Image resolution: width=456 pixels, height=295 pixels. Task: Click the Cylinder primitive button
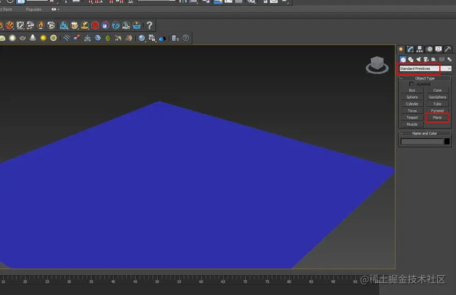(x=412, y=104)
